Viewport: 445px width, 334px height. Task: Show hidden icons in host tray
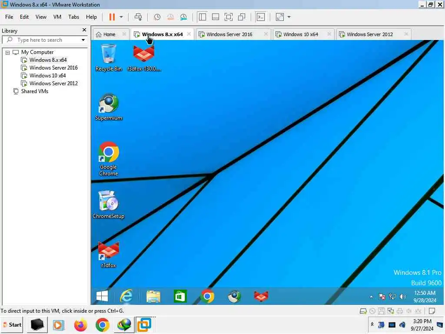(372, 324)
